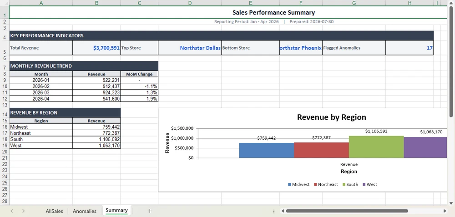Select the $3,700,591 total revenue value
This screenshot has height=217, width=455.
[96, 48]
